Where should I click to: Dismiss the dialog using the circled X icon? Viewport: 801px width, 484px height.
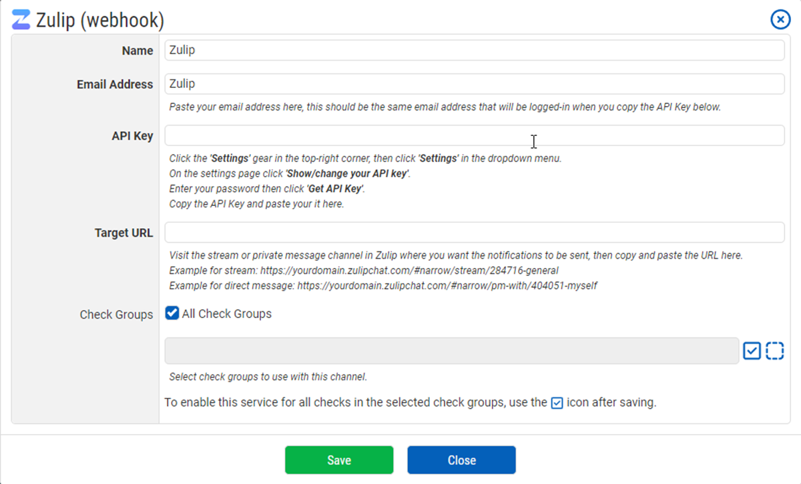click(780, 20)
